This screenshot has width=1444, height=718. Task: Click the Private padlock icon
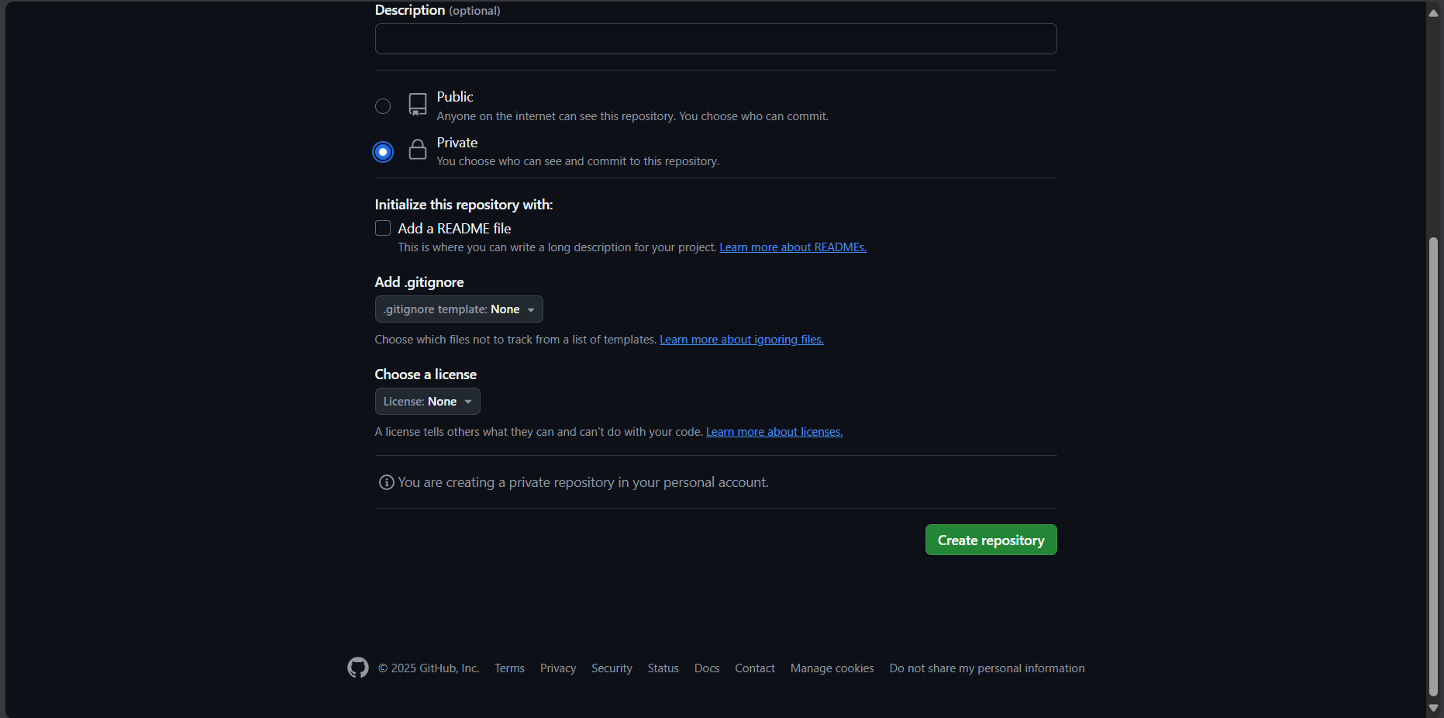point(418,150)
